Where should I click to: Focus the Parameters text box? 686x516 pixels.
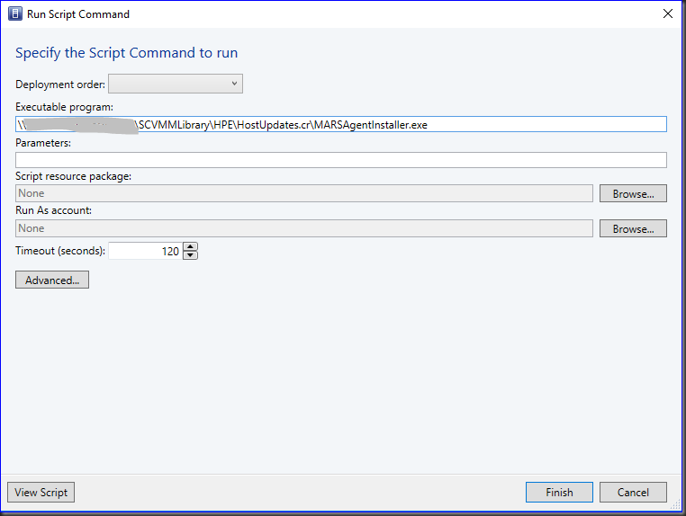pos(340,160)
